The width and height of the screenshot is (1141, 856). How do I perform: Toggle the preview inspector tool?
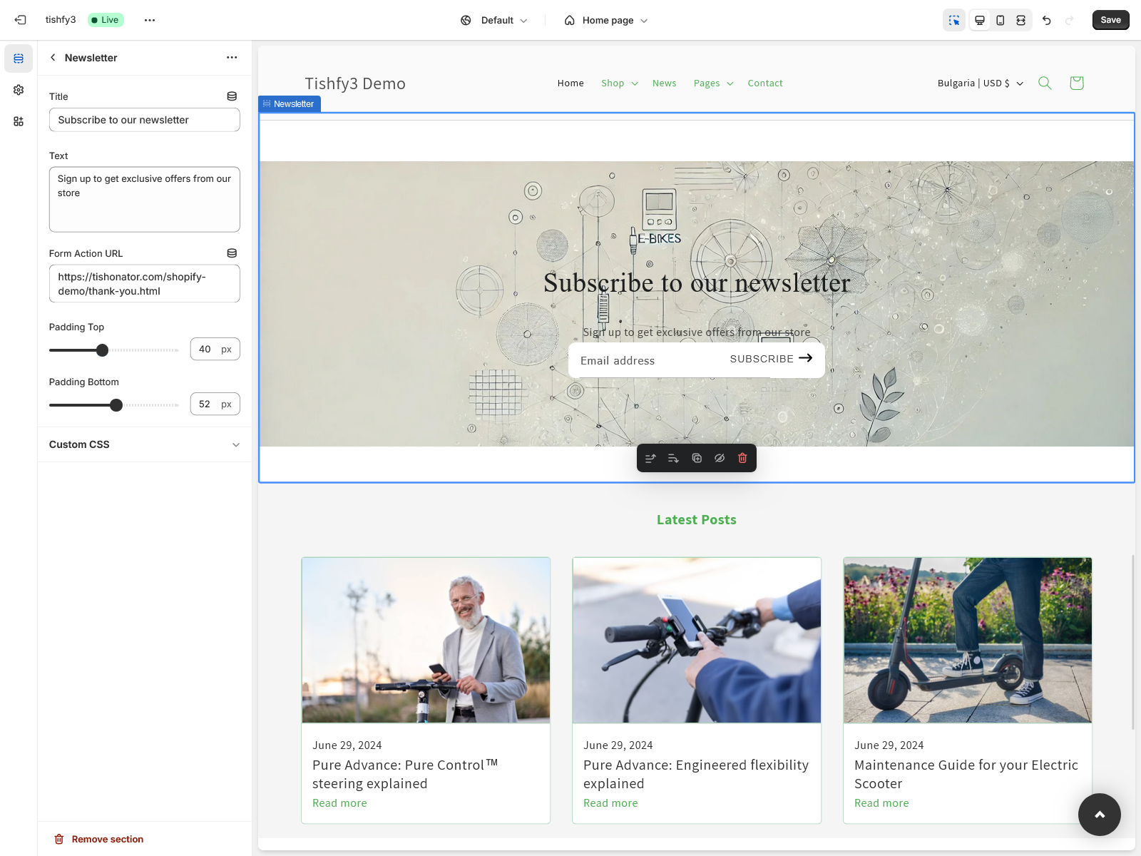point(954,20)
